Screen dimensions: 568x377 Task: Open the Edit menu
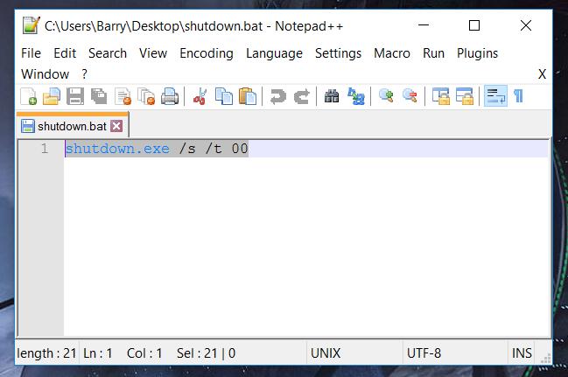(65, 53)
